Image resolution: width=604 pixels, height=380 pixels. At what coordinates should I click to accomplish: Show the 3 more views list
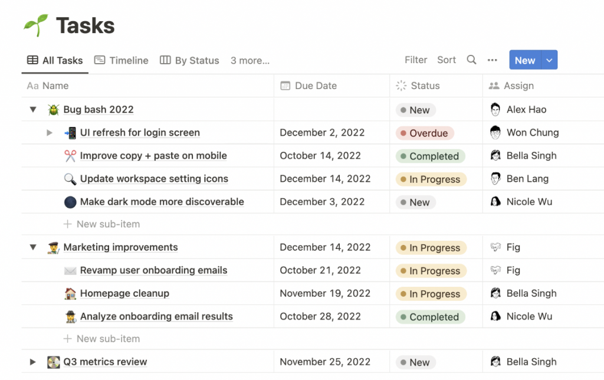tap(250, 60)
